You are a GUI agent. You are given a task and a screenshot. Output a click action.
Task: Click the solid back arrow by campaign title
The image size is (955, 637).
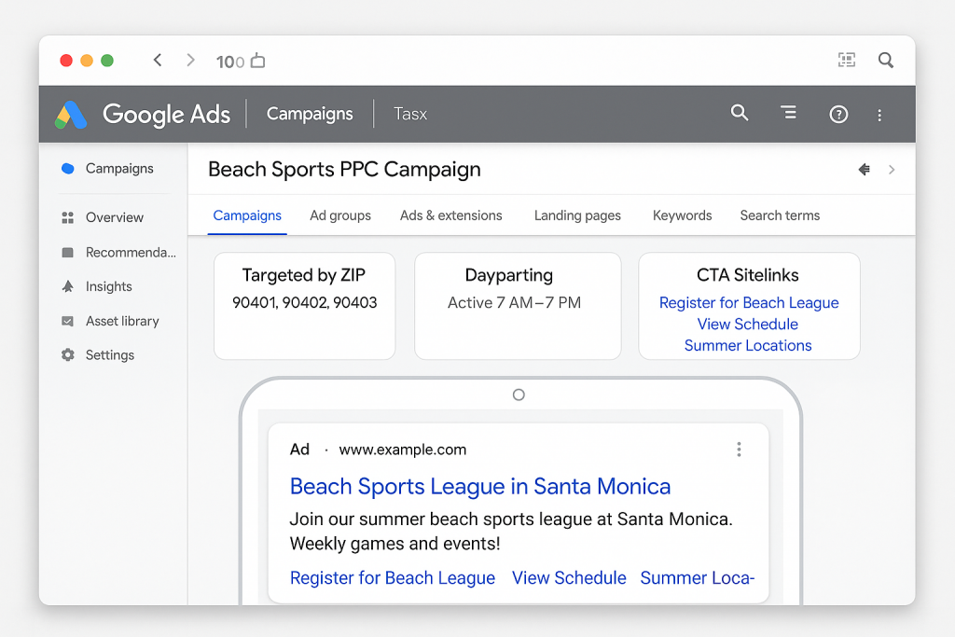[865, 170]
